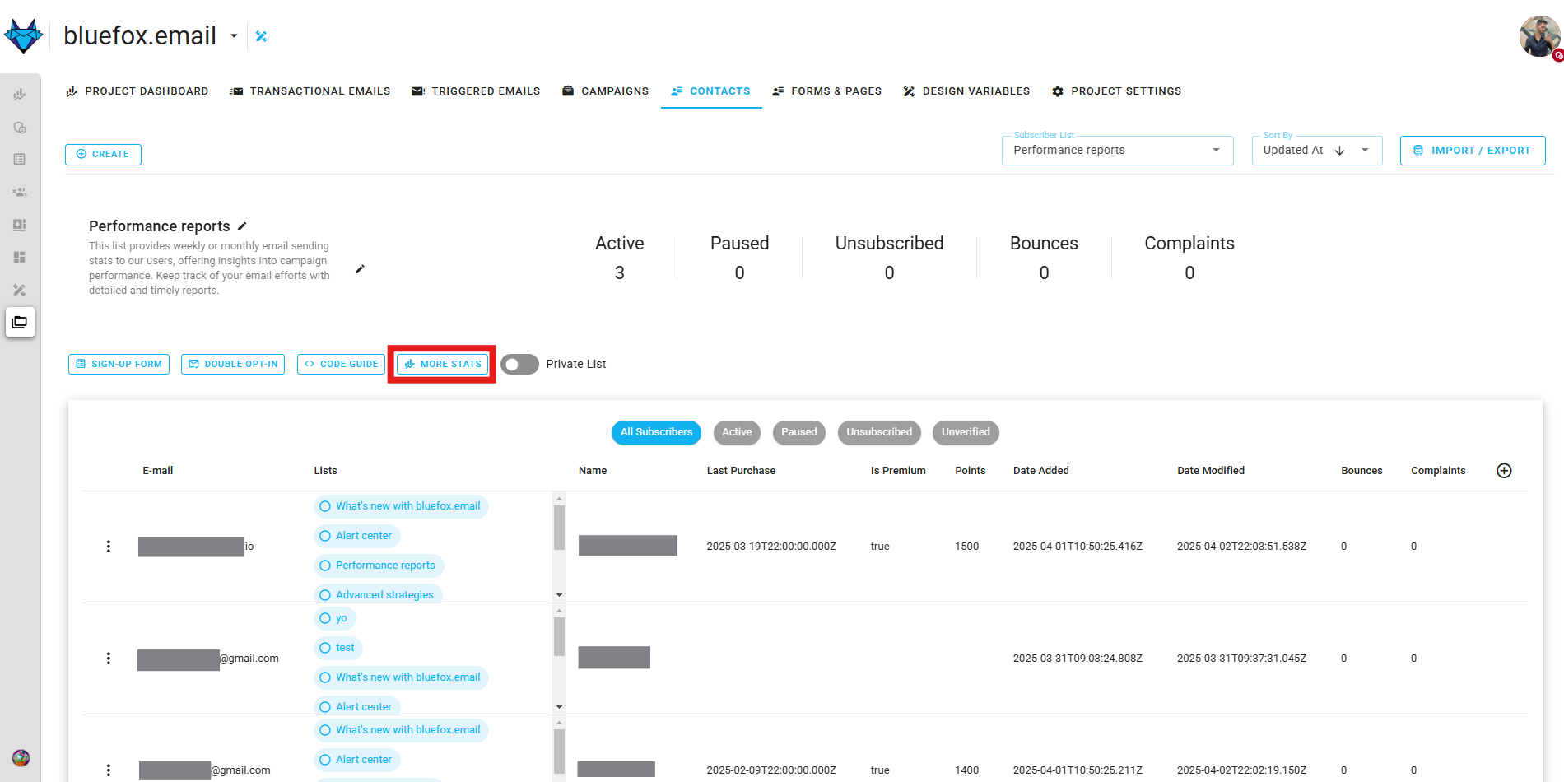Filter by the Unverified chip
Screen dimensions: 1564x782
[966, 432]
